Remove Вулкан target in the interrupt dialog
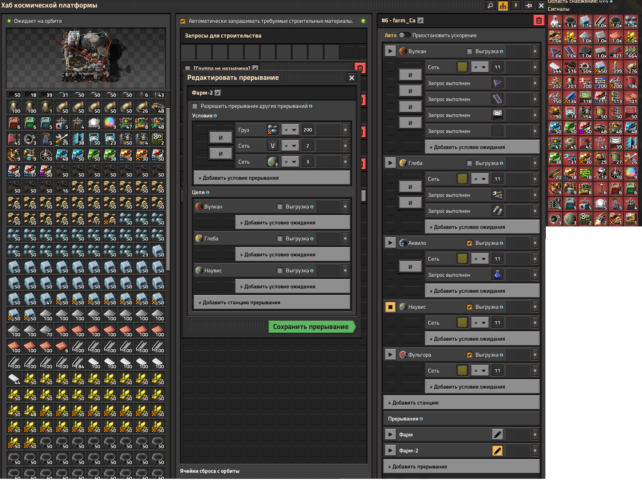The width and height of the screenshot is (642, 480). [345, 206]
